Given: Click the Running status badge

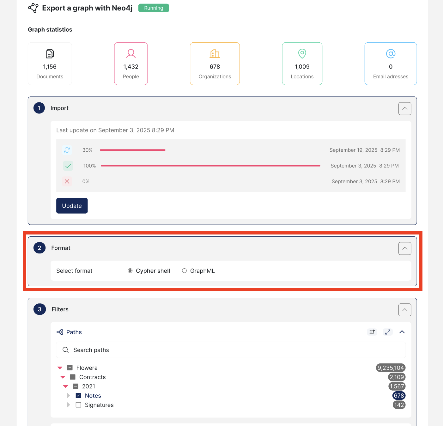Looking at the screenshot, I should [x=154, y=8].
